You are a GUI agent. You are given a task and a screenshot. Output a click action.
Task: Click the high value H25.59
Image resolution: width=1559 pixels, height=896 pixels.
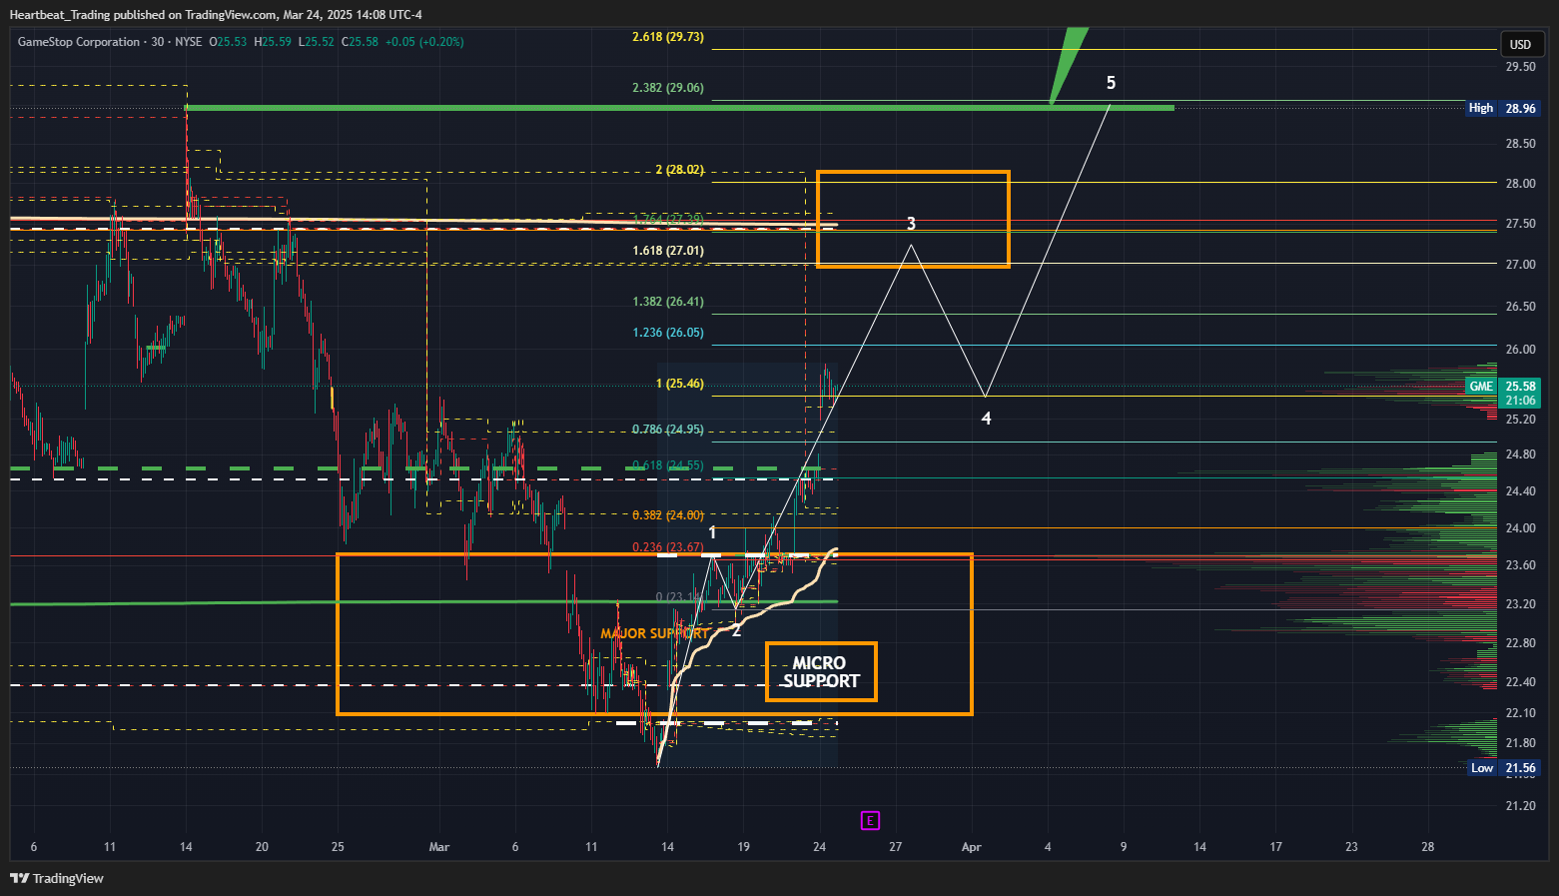(273, 42)
